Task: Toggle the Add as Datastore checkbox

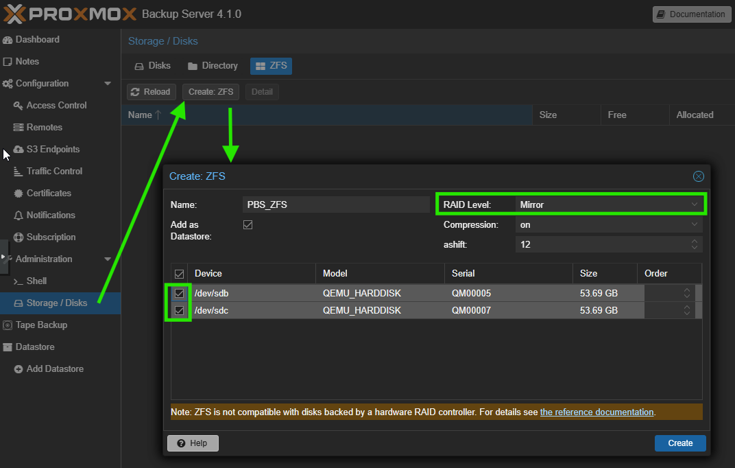Action: coord(248,225)
